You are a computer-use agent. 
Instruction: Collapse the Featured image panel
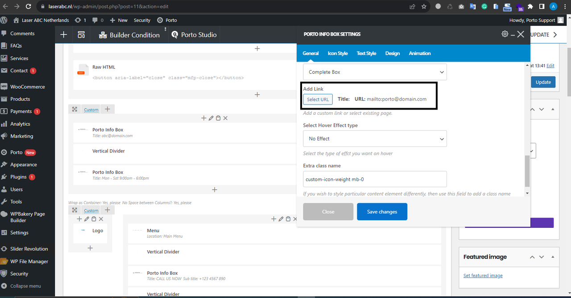pos(553,257)
